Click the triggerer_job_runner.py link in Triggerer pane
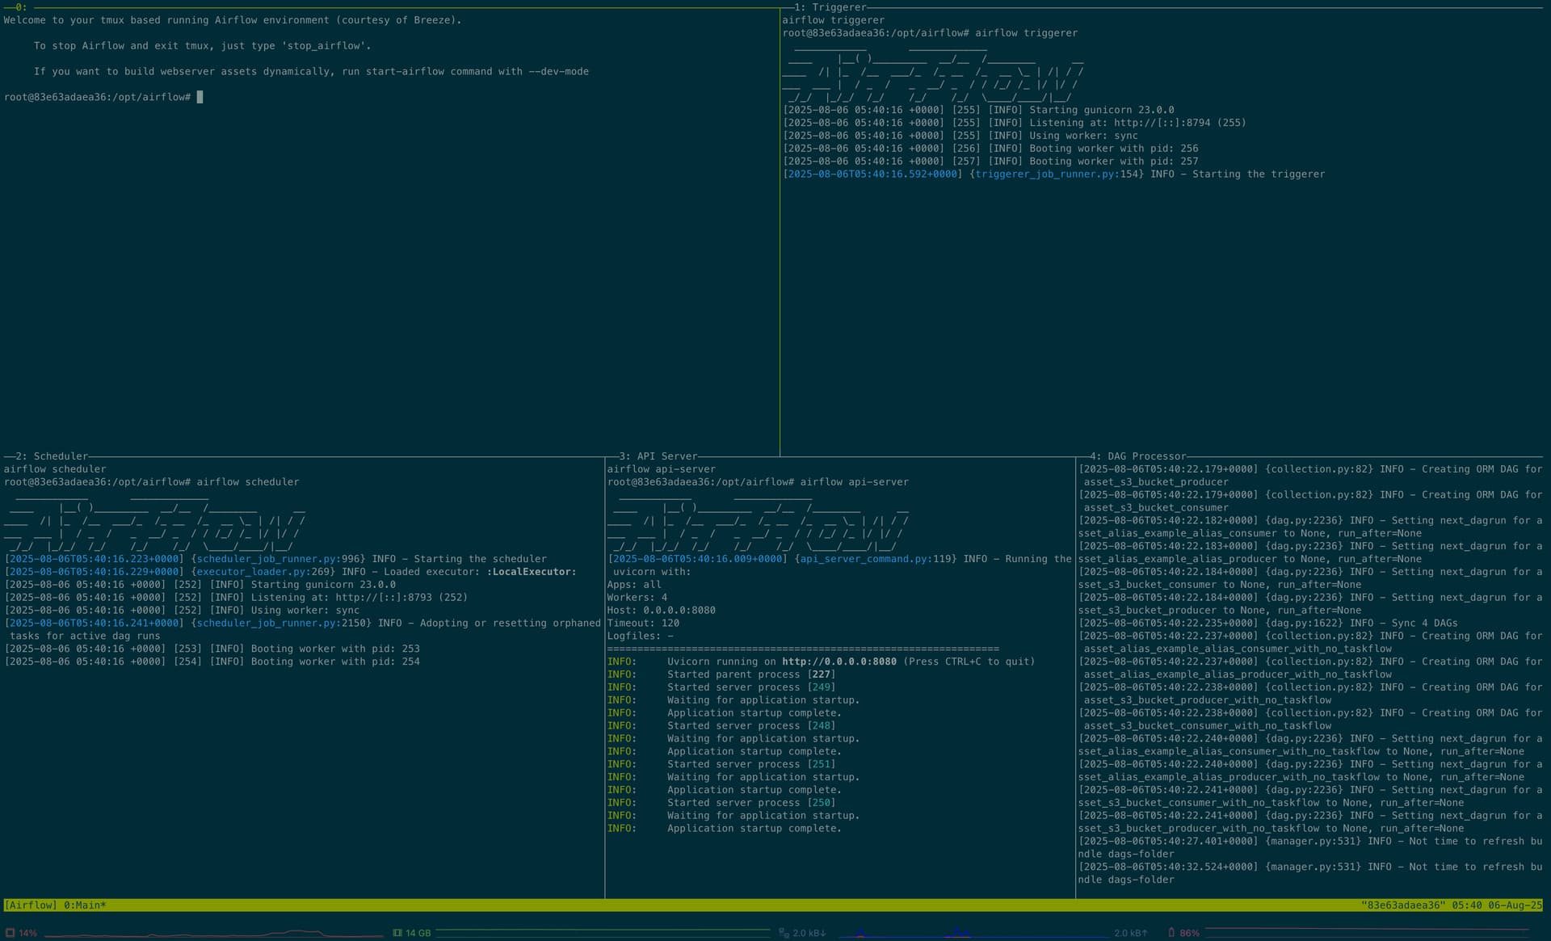The height and width of the screenshot is (941, 1551). click(x=1045, y=174)
